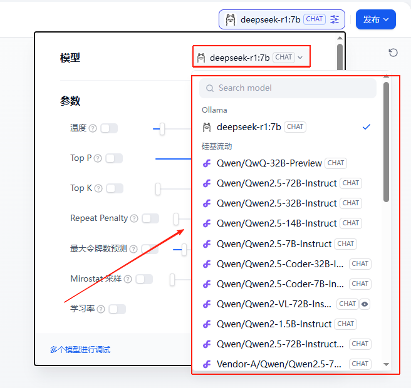Click the Mirostat 采样 help icon
Screen dimensions: 411x388
coord(128,279)
